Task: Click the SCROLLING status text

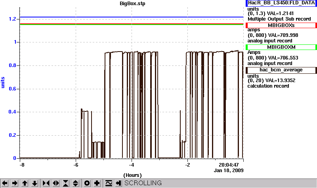Action: coord(143,183)
